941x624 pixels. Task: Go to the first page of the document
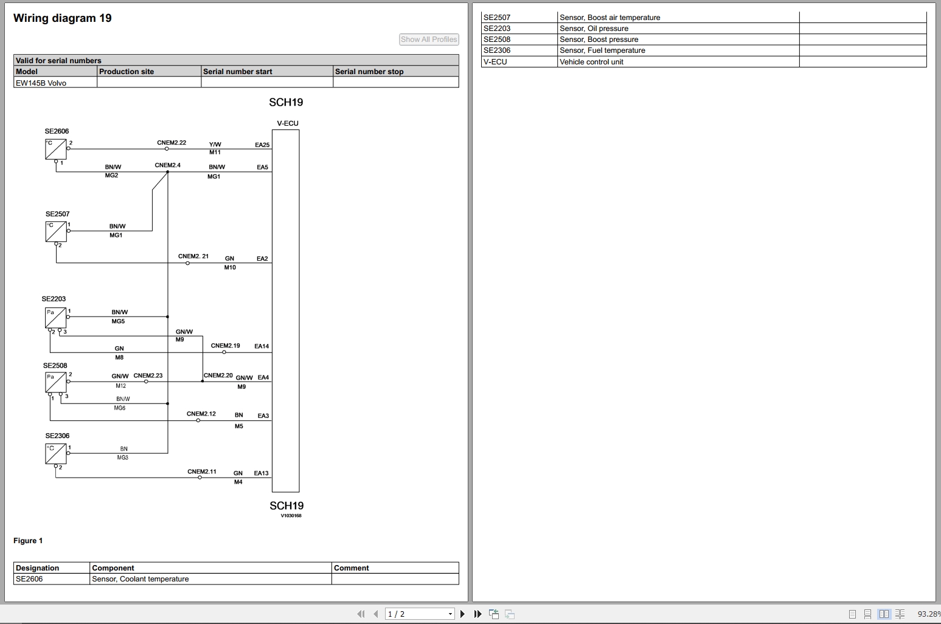360,614
